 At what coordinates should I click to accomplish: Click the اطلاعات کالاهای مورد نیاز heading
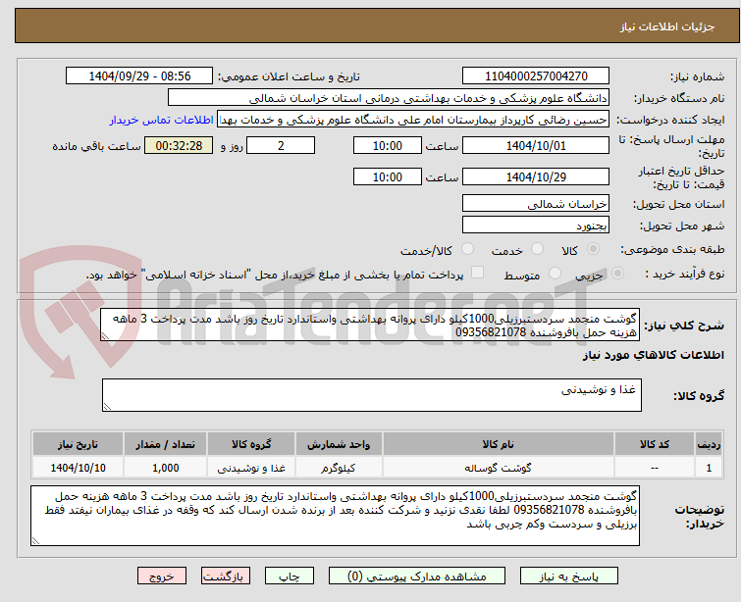653,355
